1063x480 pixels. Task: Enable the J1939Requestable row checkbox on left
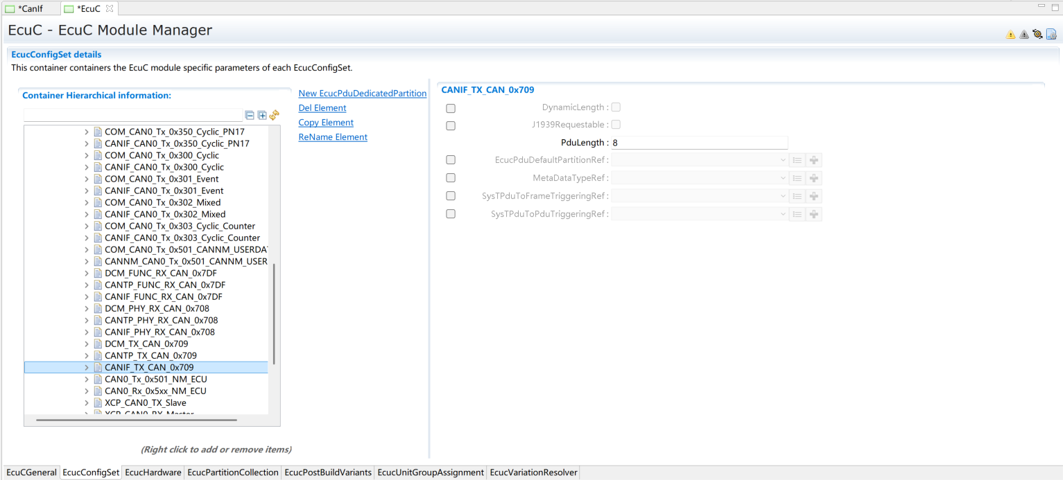451,125
